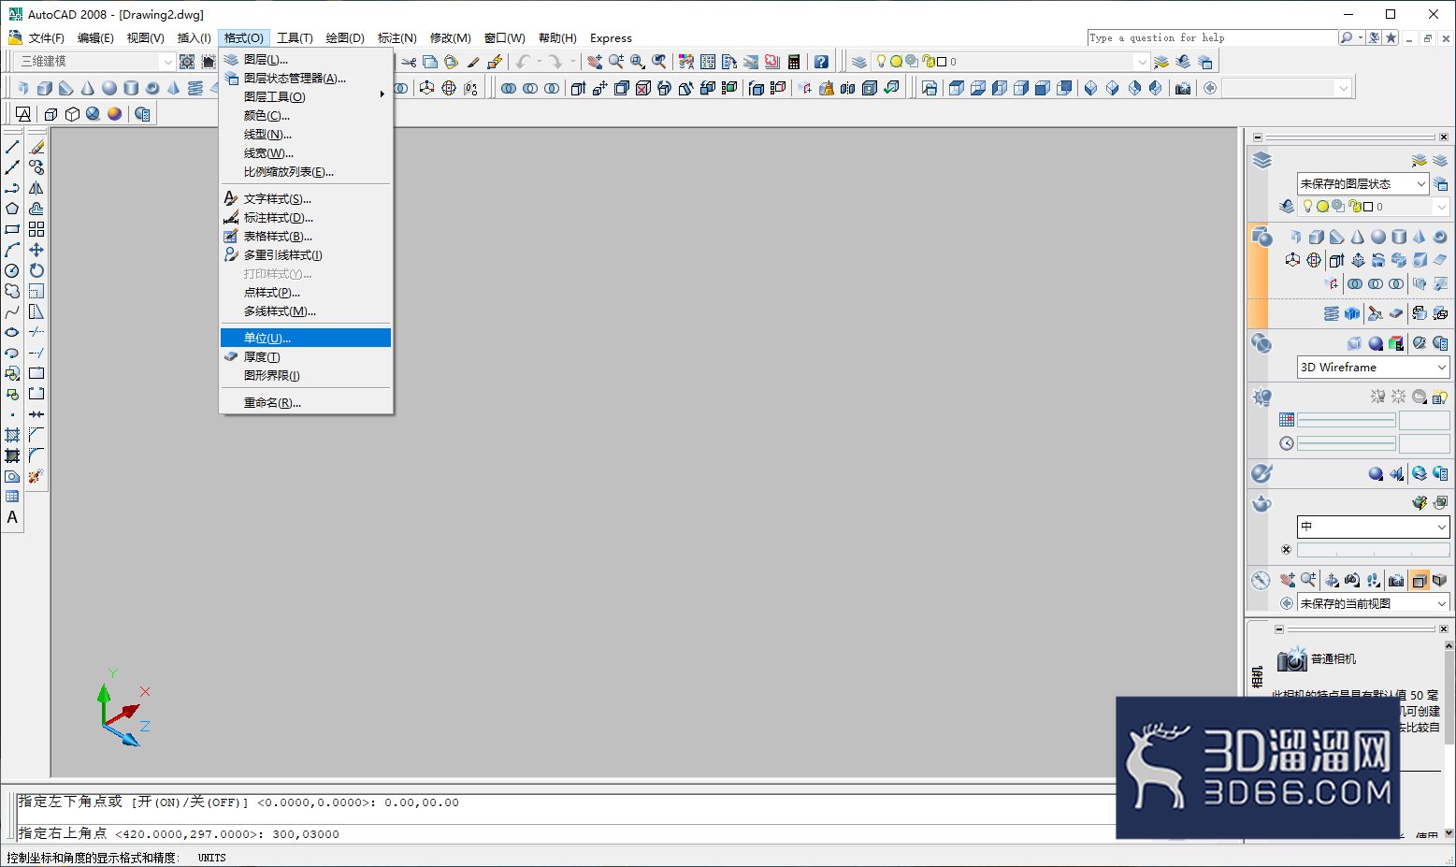This screenshot has width=1456, height=867.
Task: Open the QuickCalc calculator
Action: coord(794,62)
